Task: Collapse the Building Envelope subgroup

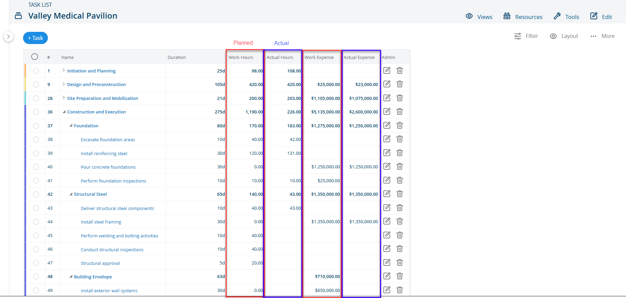Action: [71, 276]
